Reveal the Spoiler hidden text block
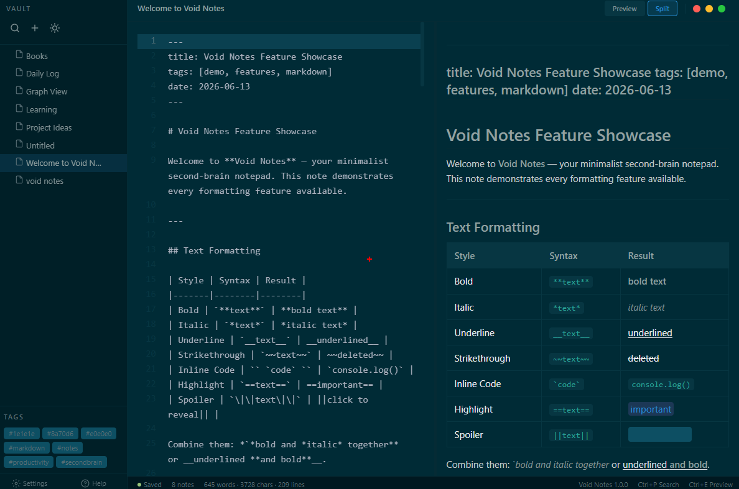The image size is (739, 489). 660,434
